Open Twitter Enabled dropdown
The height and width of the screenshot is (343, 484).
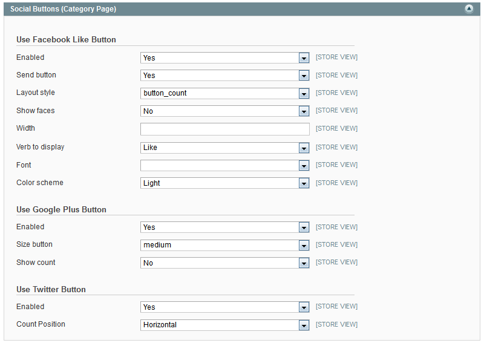[x=224, y=307]
